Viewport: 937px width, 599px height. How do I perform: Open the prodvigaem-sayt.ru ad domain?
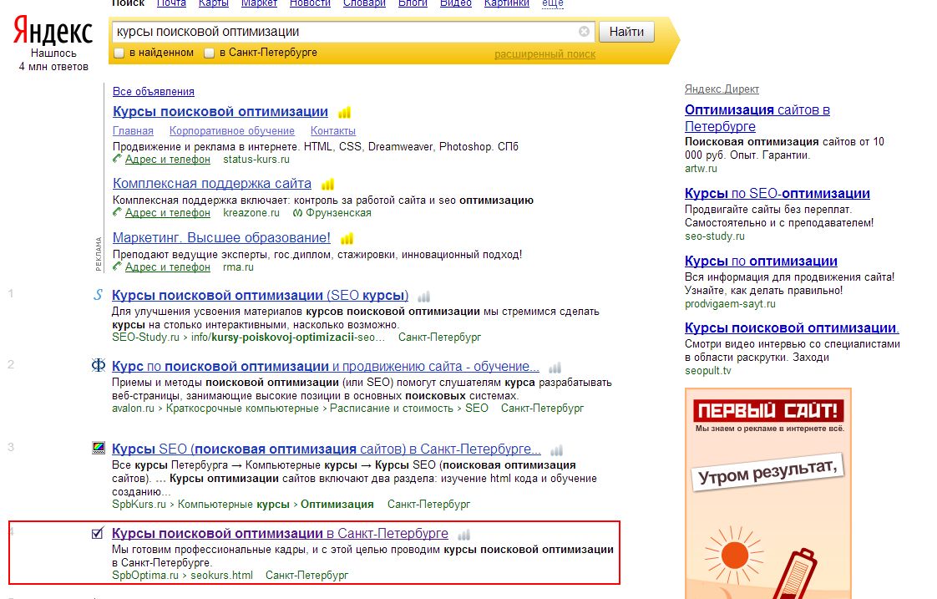pyautogui.click(x=730, y=304)
